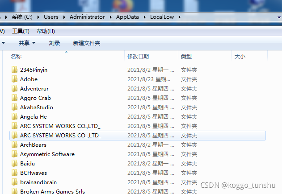Screen dimensions: 282x194
Task: Select folder icon of ARC SYSTEM WORKS CO.,LTD_
Action: pos(14,126)
